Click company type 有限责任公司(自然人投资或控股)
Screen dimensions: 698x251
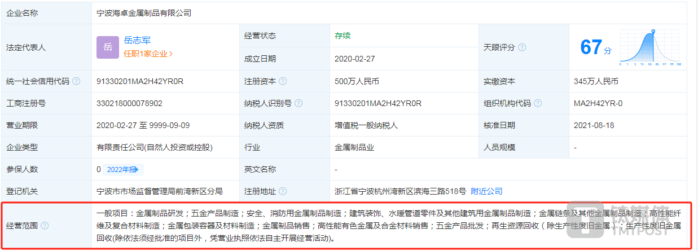click(x=155, y=147)
